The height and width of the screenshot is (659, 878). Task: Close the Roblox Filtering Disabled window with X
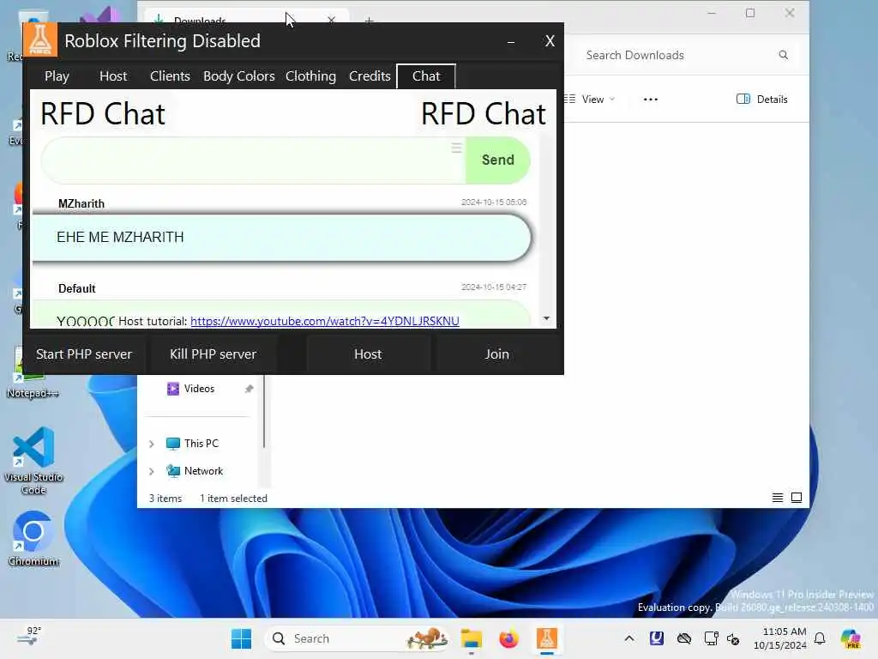pyautogui.click(x=550, y=41)
